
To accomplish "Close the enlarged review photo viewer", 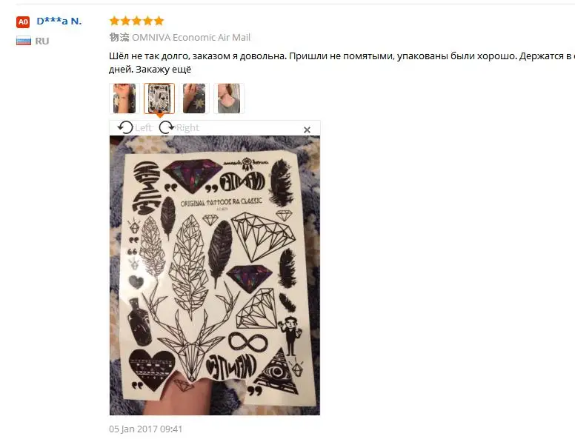I will pos(307,130).
